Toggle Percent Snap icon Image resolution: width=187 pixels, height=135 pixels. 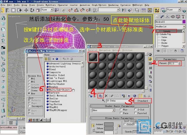tap(82, 10)
